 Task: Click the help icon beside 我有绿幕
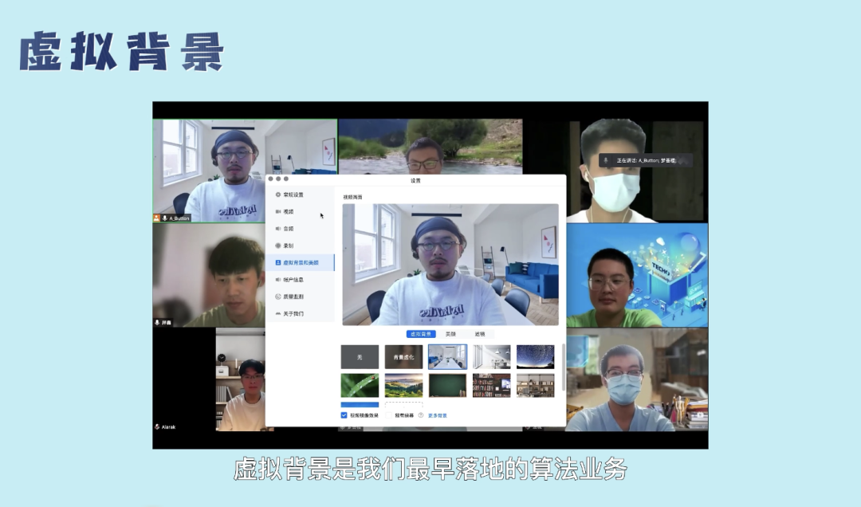421,415
